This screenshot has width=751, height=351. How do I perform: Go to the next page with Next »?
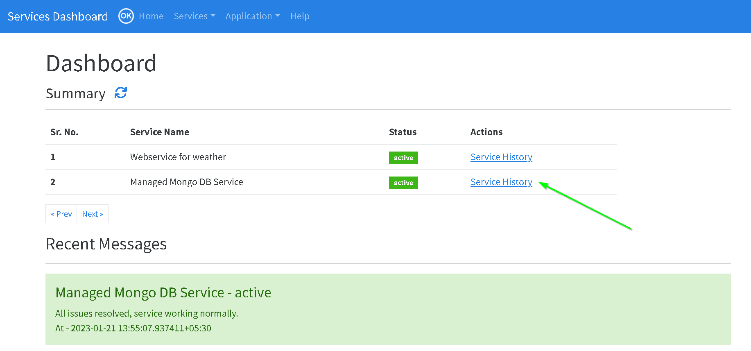click(x=93, y=214)
